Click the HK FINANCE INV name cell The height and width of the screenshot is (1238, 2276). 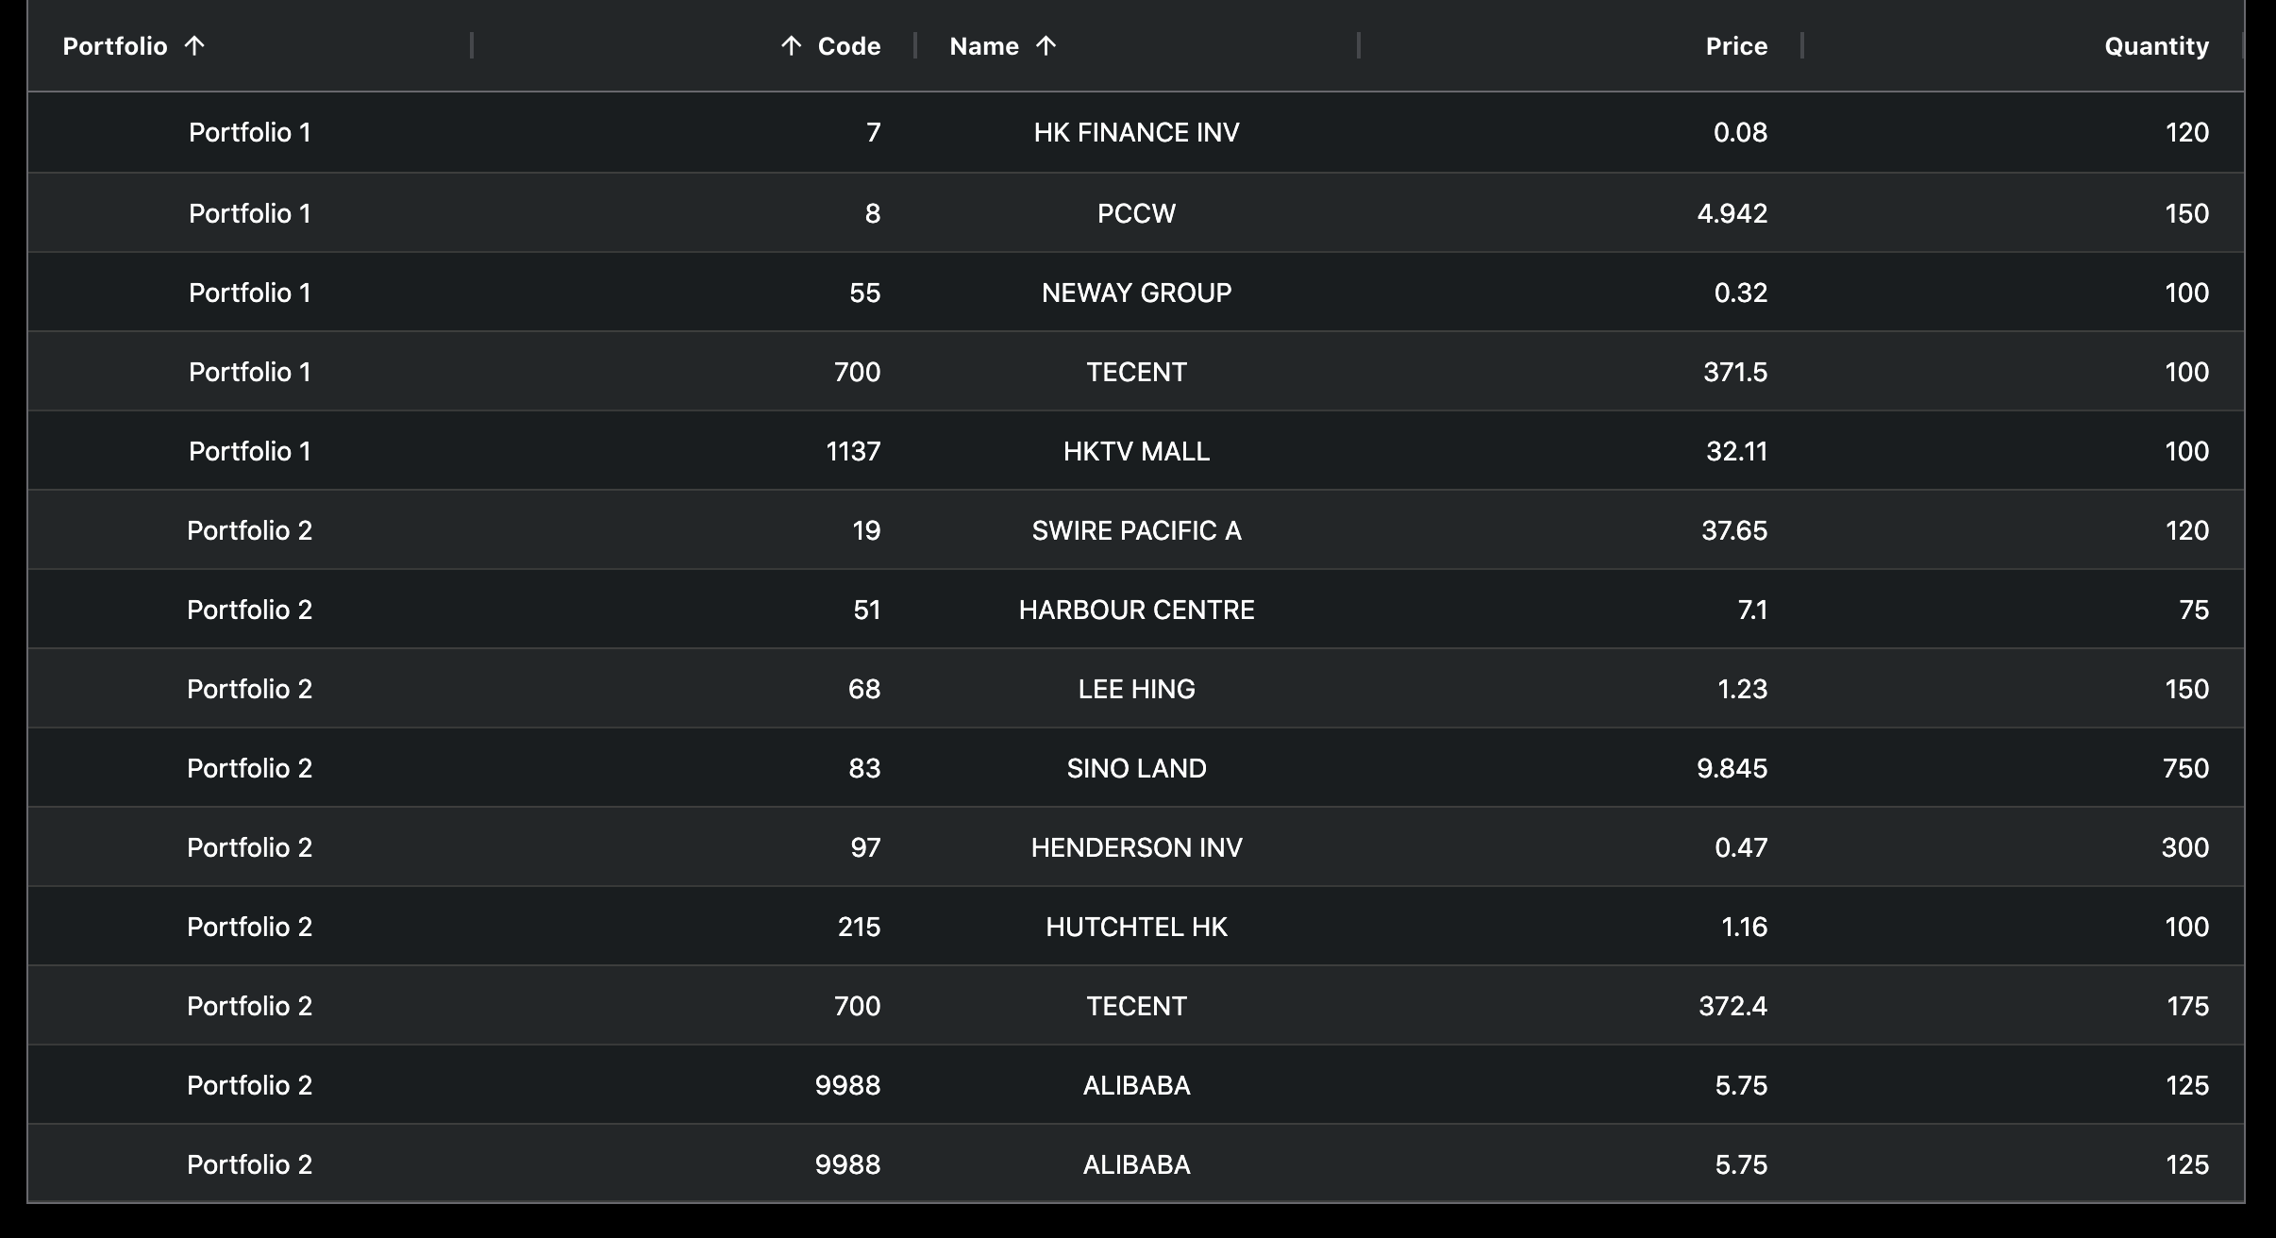pyautogui.click(x=1137, y=132)
